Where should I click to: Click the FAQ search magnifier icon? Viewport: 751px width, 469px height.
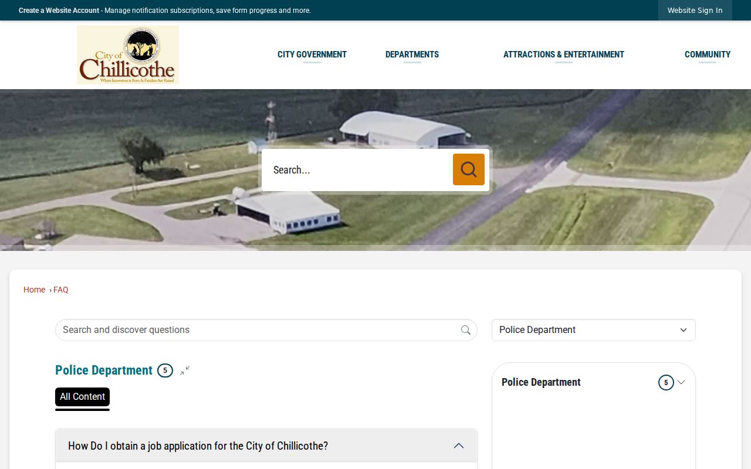pyautogui.click(x=466, y=330)
